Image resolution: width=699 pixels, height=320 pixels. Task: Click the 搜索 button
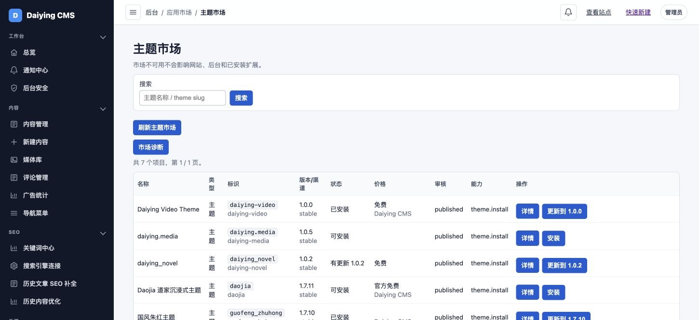pyautogui.click(x=241, y=98)
